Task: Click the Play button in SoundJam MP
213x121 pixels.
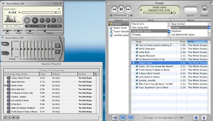Action: [27, 20]
